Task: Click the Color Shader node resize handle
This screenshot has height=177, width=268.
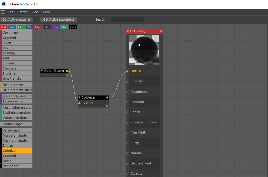Action: [67, 75]
